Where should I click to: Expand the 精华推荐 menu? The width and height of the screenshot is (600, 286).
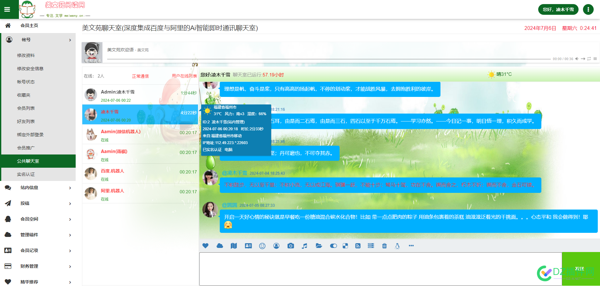click(38, 282)
